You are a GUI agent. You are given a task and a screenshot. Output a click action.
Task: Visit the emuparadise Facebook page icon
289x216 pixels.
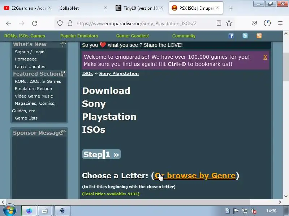[x=231, y=36]
